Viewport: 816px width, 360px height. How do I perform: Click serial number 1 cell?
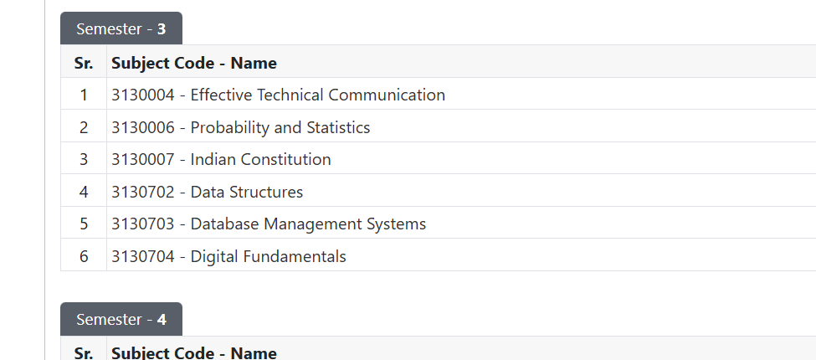click(84, 94)
